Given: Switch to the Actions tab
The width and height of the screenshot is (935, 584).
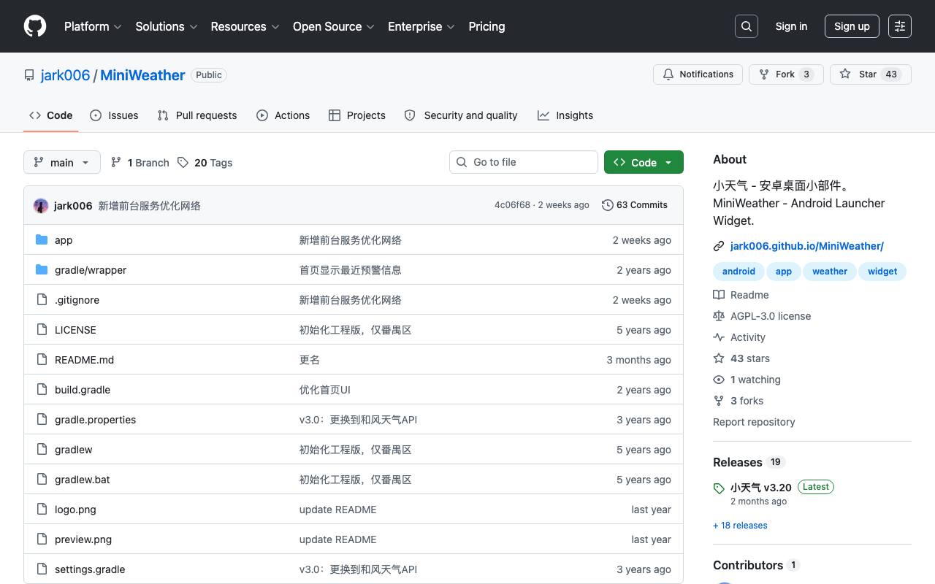Looking at the screenshot, I should (283, 115).
